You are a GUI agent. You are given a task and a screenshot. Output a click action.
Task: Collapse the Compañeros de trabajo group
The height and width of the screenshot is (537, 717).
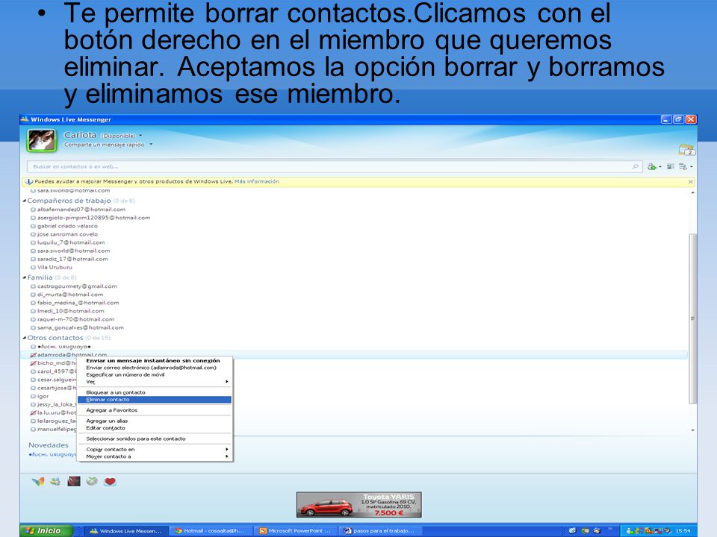[x=24, y=201]
